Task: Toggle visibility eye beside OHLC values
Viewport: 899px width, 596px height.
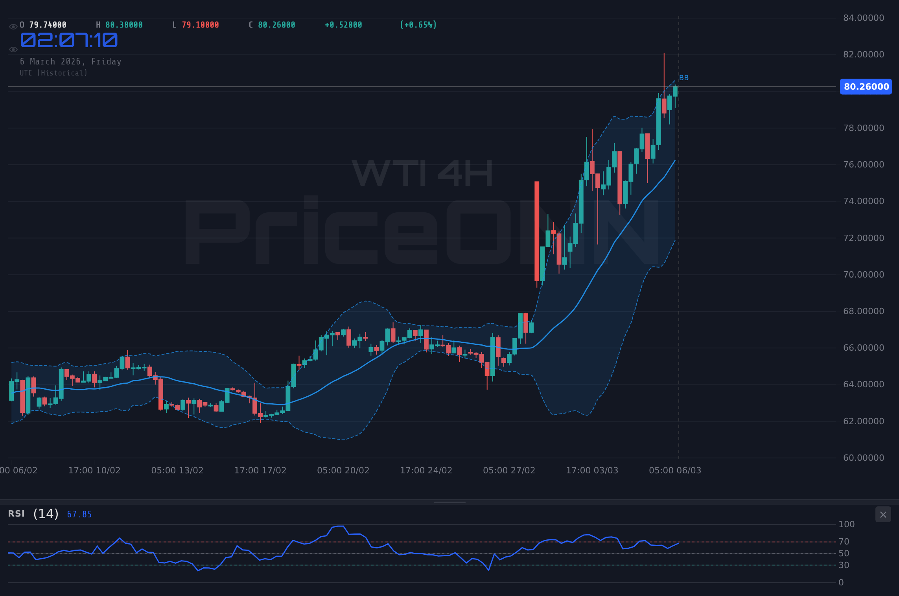Action: point(13,27)
